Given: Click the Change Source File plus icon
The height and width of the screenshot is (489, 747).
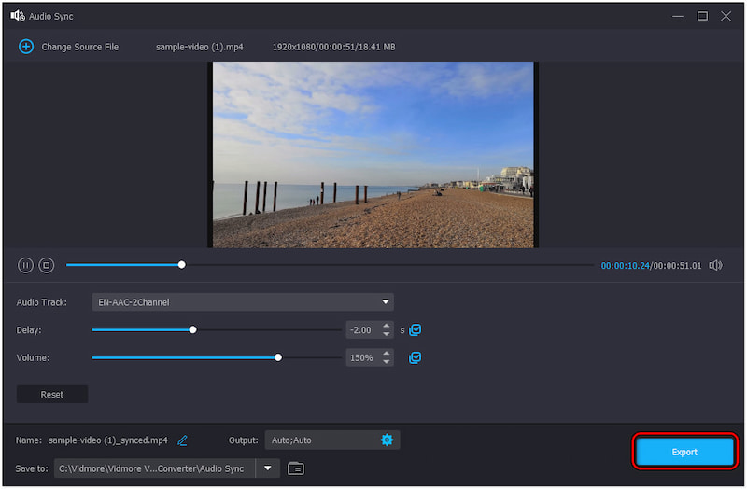Looking at the screenshot, I should [25, 47].
